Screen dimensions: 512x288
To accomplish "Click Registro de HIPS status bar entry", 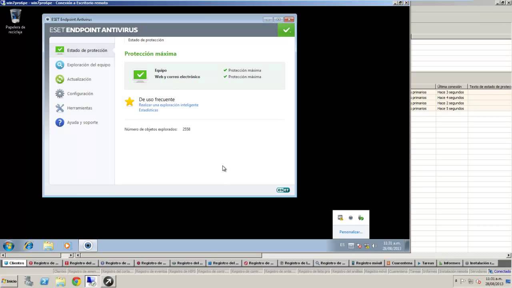I will pos(182,271).
